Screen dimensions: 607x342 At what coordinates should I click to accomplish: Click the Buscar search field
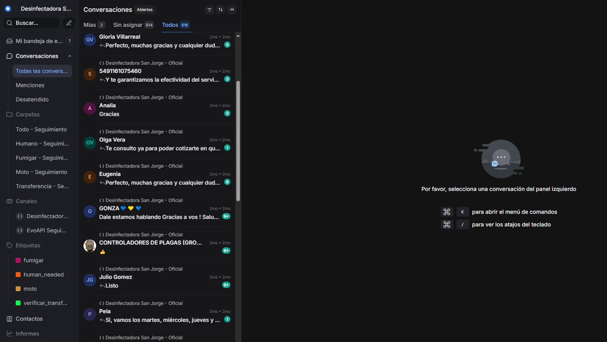(x=32, y=23)
